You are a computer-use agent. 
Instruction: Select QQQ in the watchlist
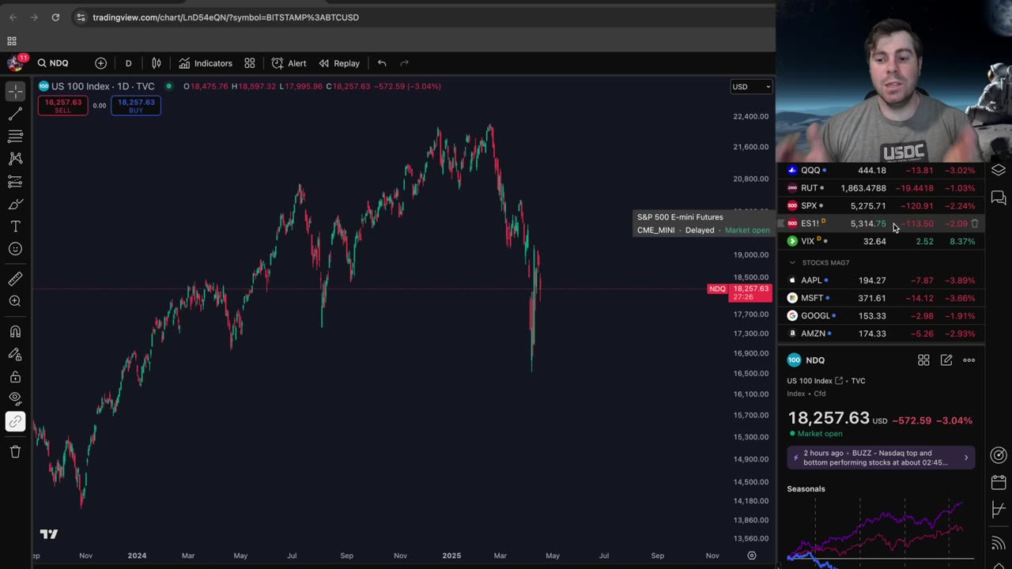click(882, 170)
